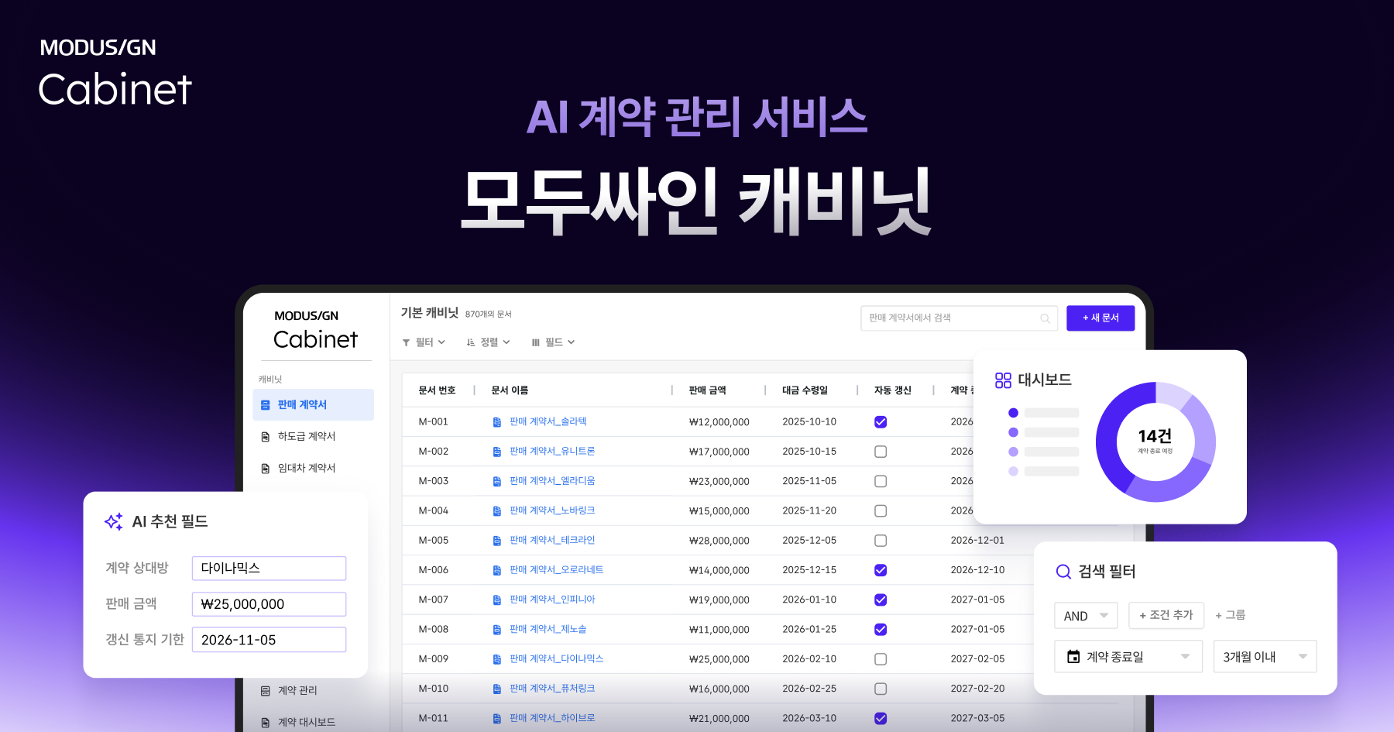This screenshot has height=732, width=1394.
Task: Check the auto-renewal box on row M-004
Action: click(x=881, y=510)
